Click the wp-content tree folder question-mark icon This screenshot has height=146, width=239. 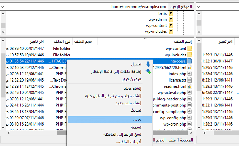pyautogui.click(x=171, y=26)
